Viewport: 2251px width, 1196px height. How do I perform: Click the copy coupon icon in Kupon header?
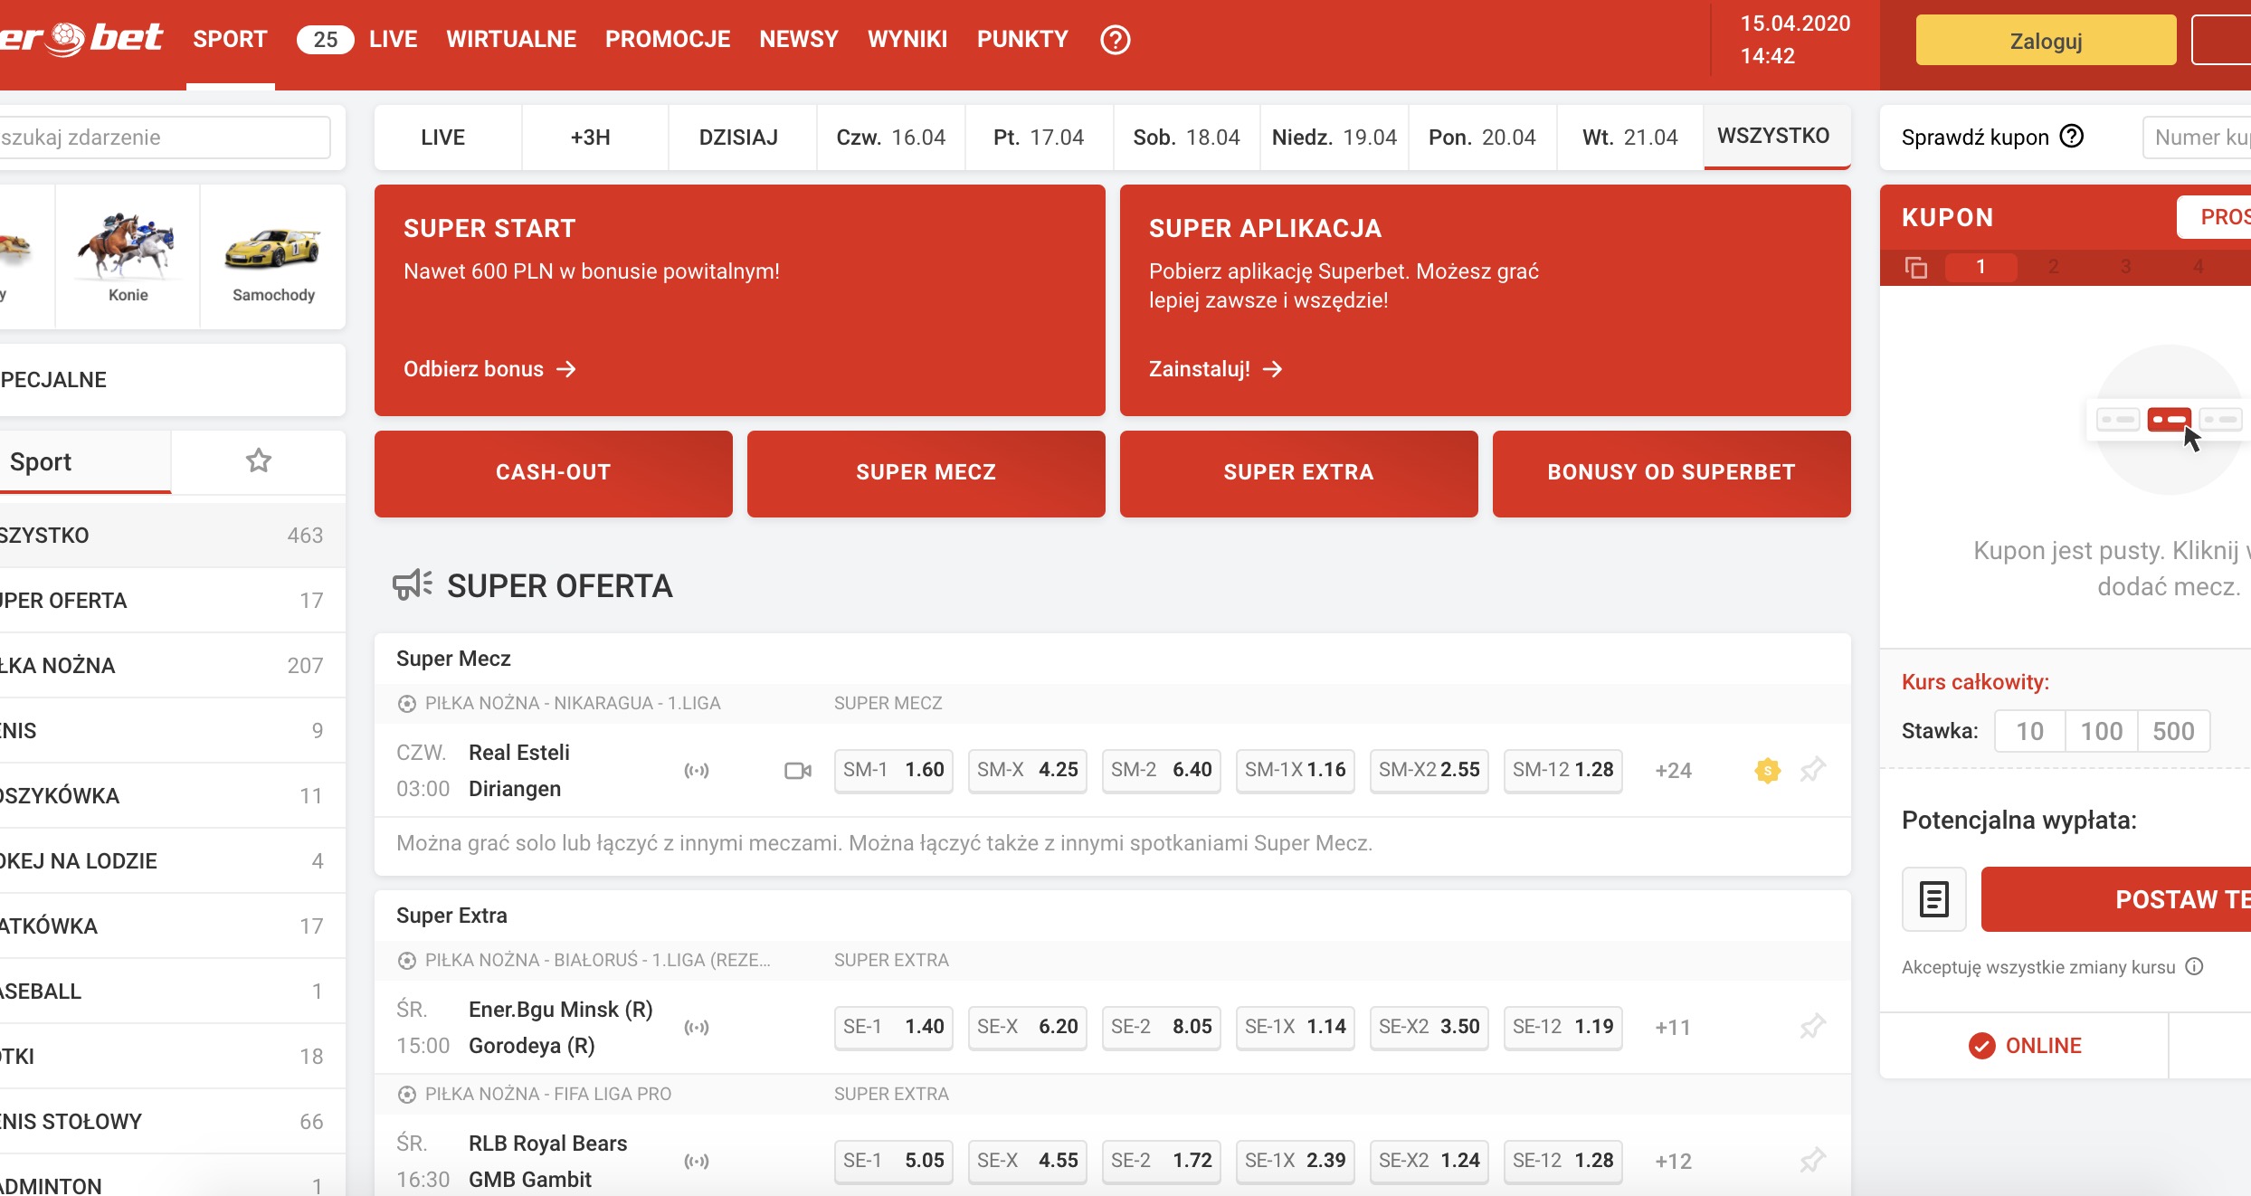click(x=1915, y=267)
